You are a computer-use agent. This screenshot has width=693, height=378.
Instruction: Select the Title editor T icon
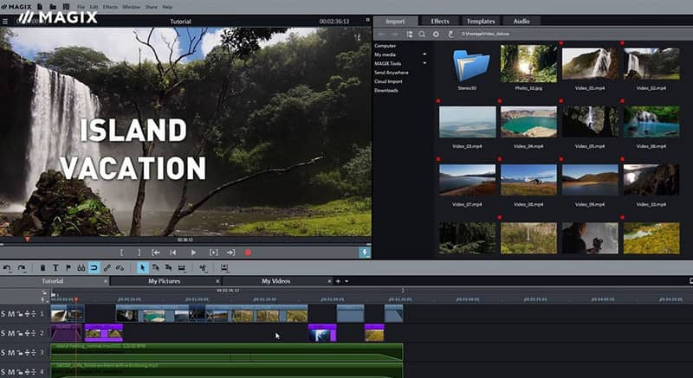[x=55, y=268]
